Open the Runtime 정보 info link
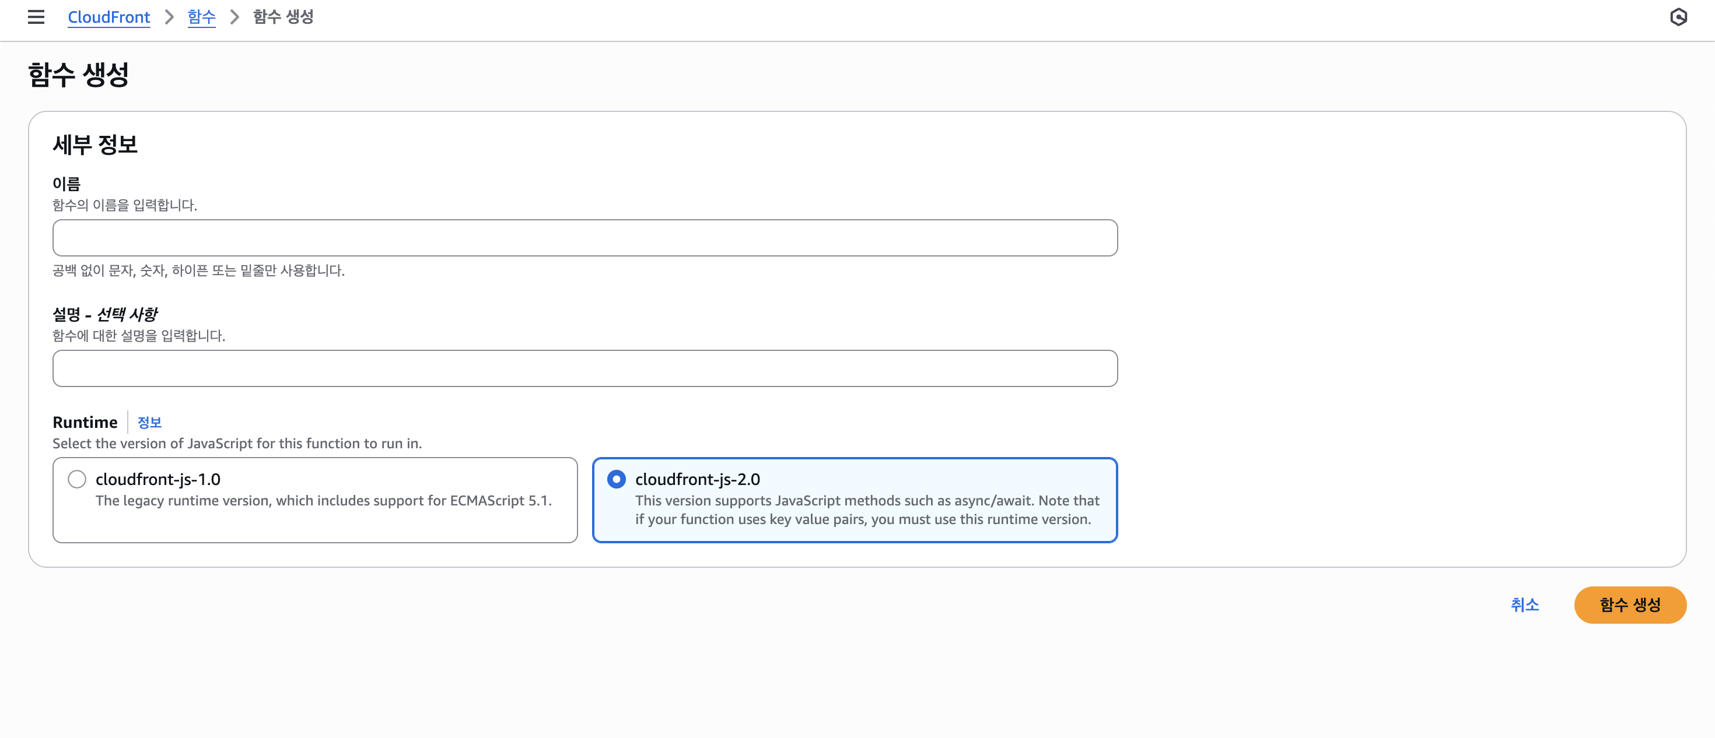 coord(149,422)
